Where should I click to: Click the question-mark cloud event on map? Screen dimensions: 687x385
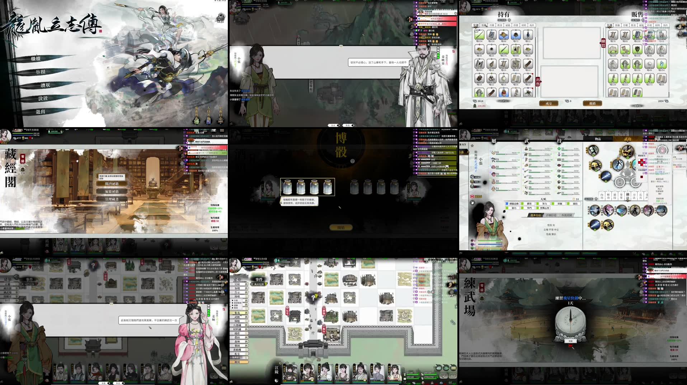coord(313,297)
